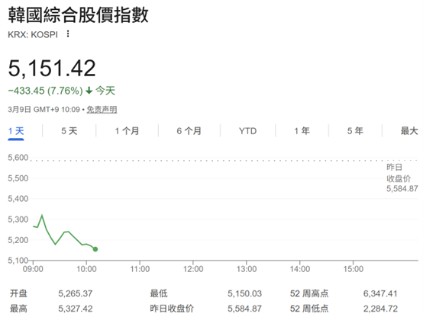Click the index title 韓國綜合股價指數
Image resolution: width=423 pixels, height=317 pixels.
coord(78,14)
